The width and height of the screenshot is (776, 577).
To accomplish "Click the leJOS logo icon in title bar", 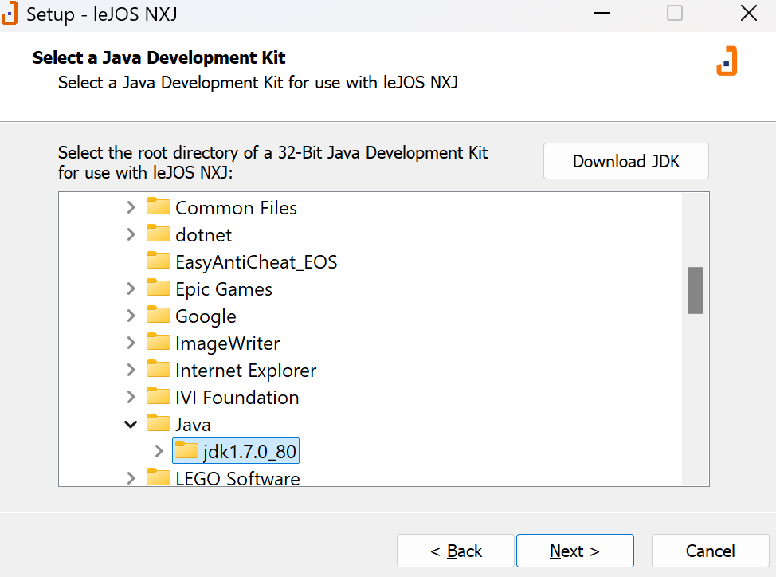I will pyautogui.click(x=9, y=14).
